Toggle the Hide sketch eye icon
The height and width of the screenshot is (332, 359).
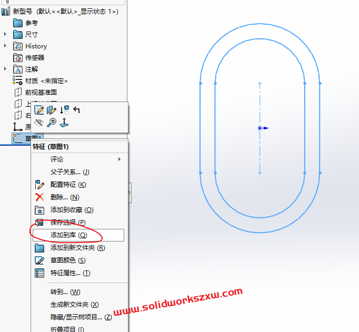coord(39,123)
